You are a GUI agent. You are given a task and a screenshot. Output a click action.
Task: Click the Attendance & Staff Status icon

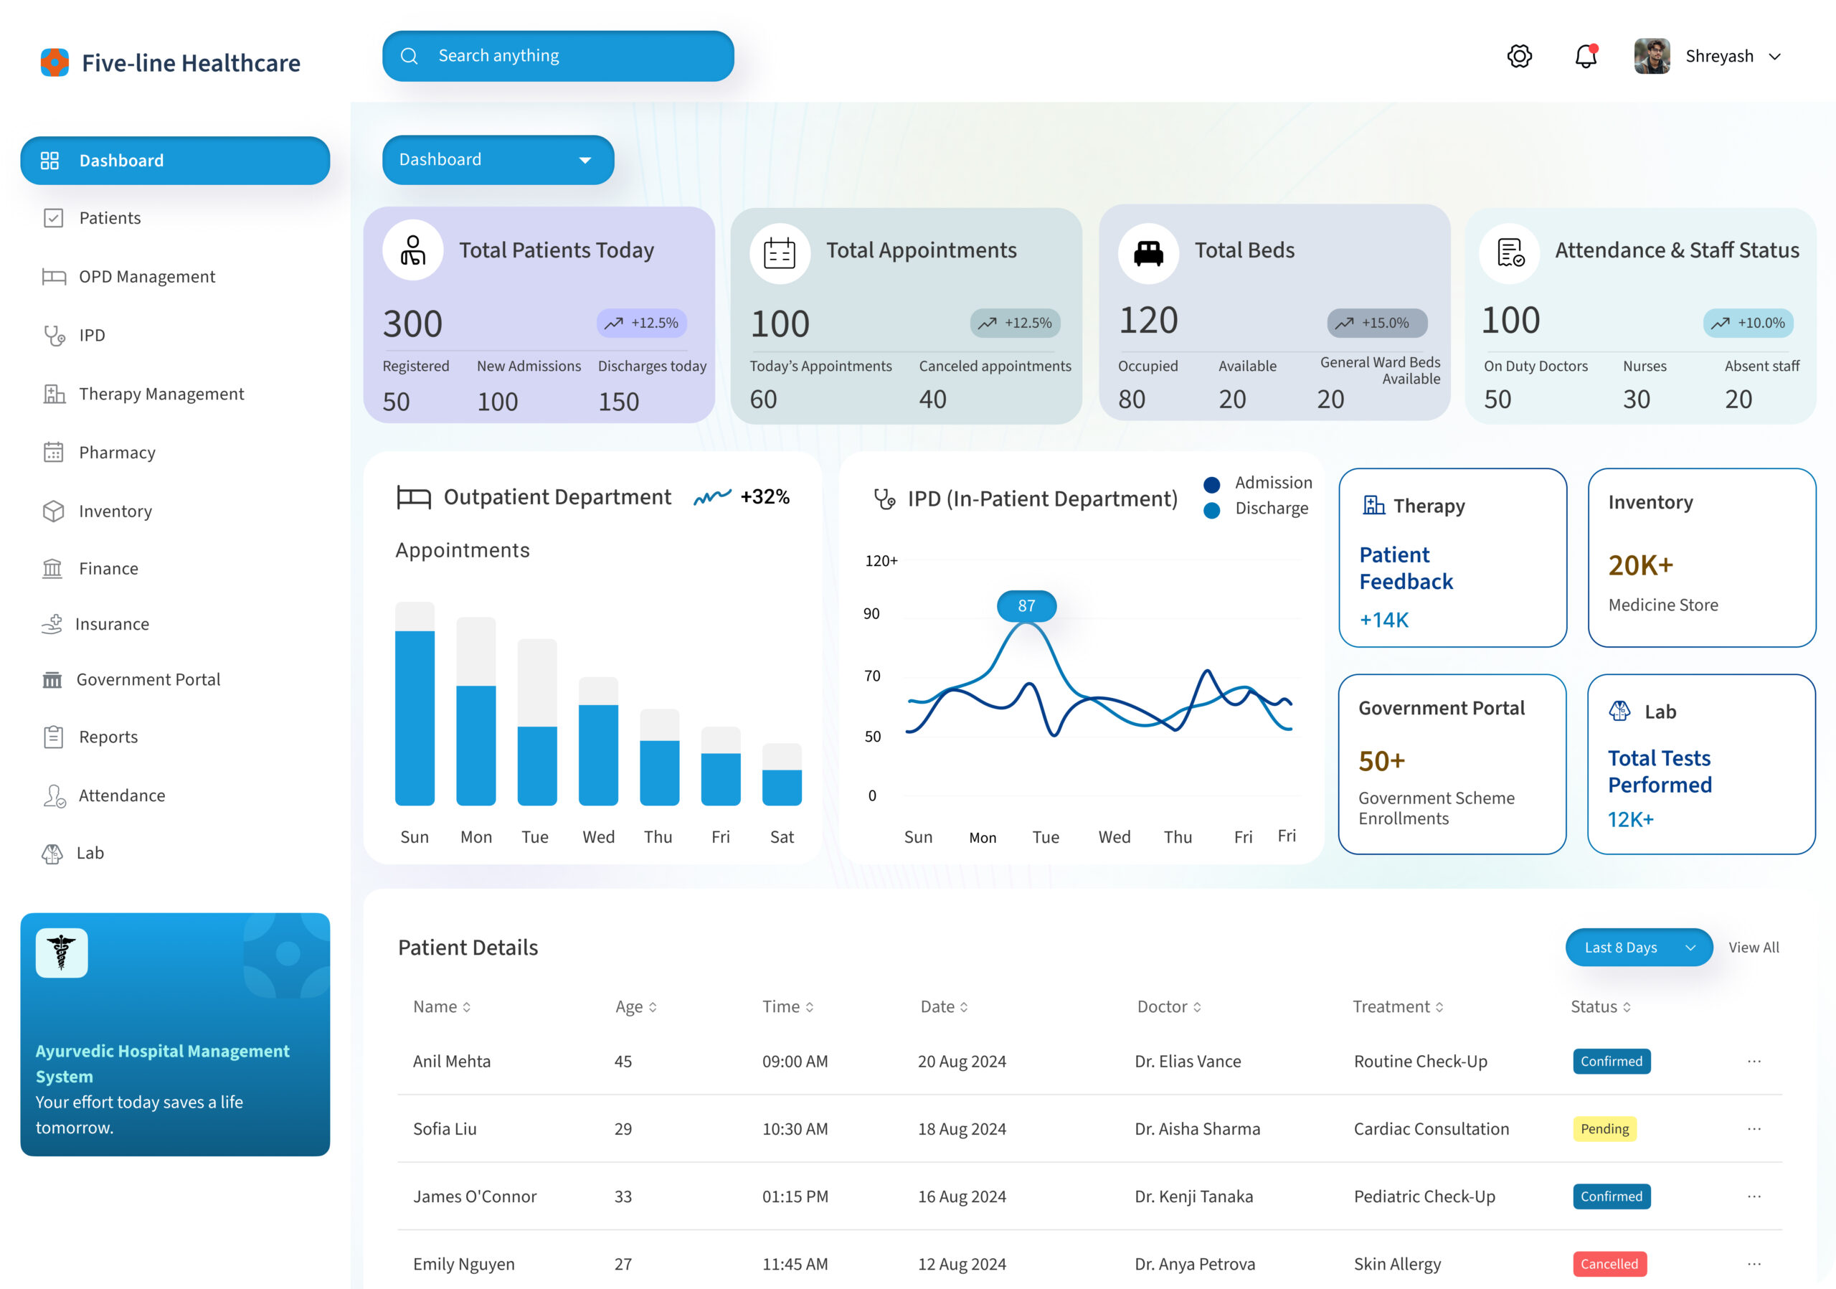(x=1510, y=252)
